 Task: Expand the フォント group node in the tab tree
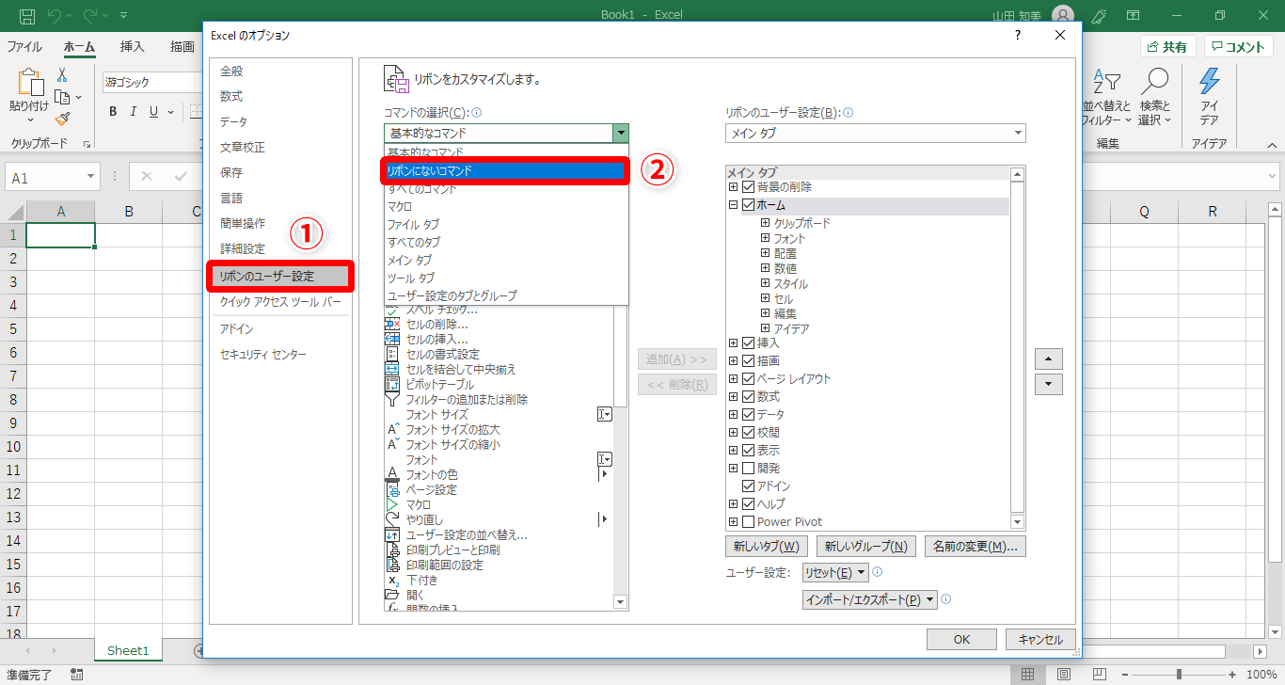766,239
